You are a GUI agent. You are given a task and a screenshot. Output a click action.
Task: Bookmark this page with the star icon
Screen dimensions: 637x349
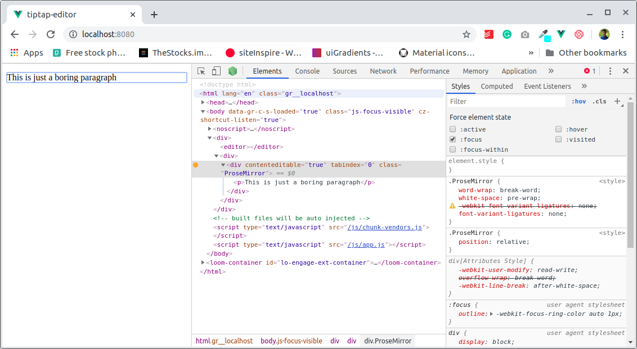point(466,34)
